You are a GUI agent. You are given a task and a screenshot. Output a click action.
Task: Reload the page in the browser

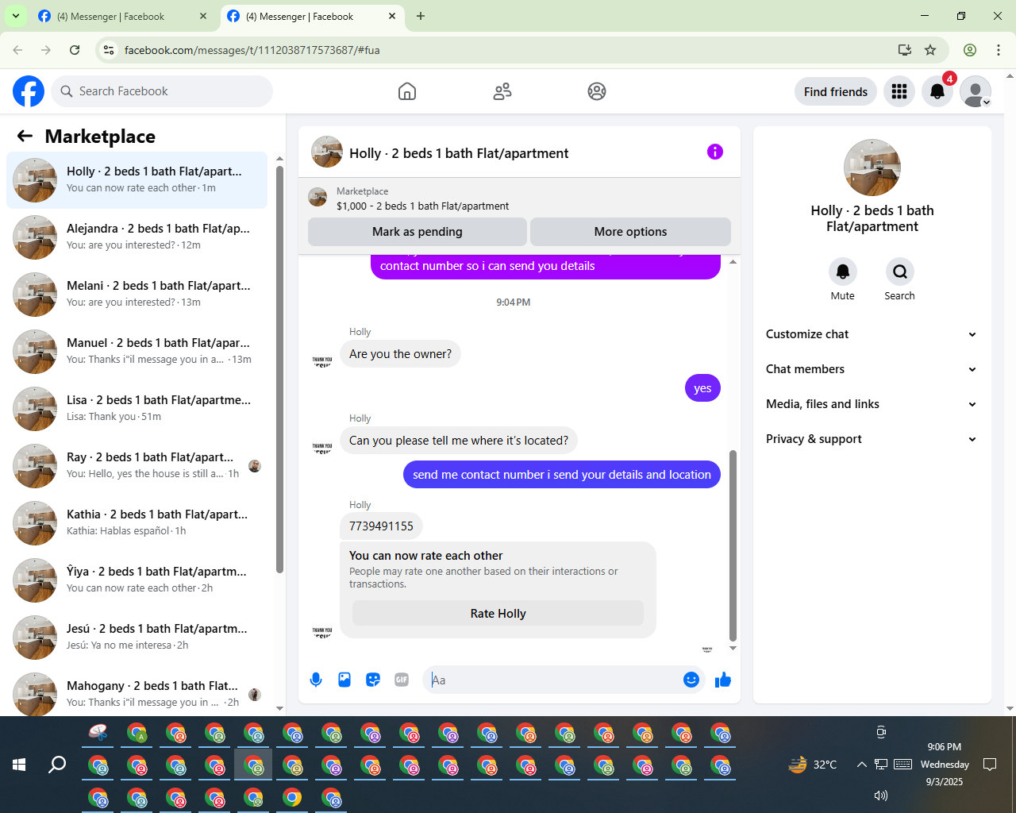pyautogui.click(x=75, y=50)
